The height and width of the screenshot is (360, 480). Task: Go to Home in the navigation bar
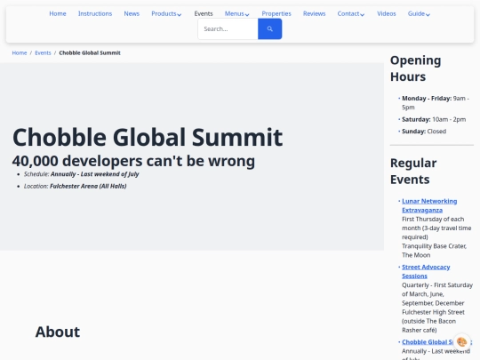click(58, 13)
